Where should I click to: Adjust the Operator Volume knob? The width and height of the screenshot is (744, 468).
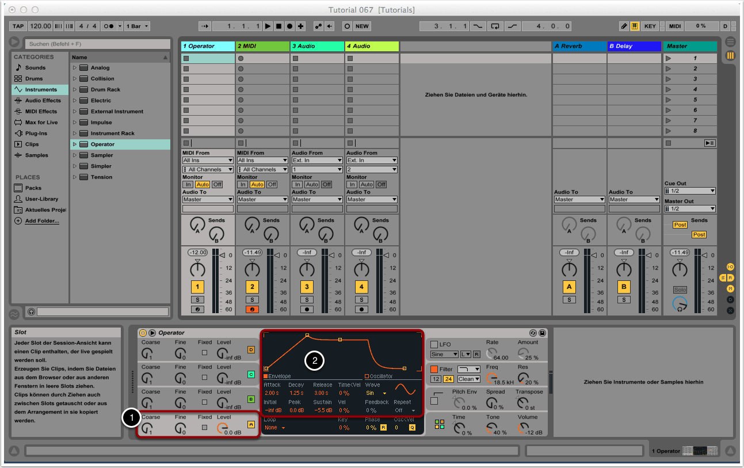522,428
